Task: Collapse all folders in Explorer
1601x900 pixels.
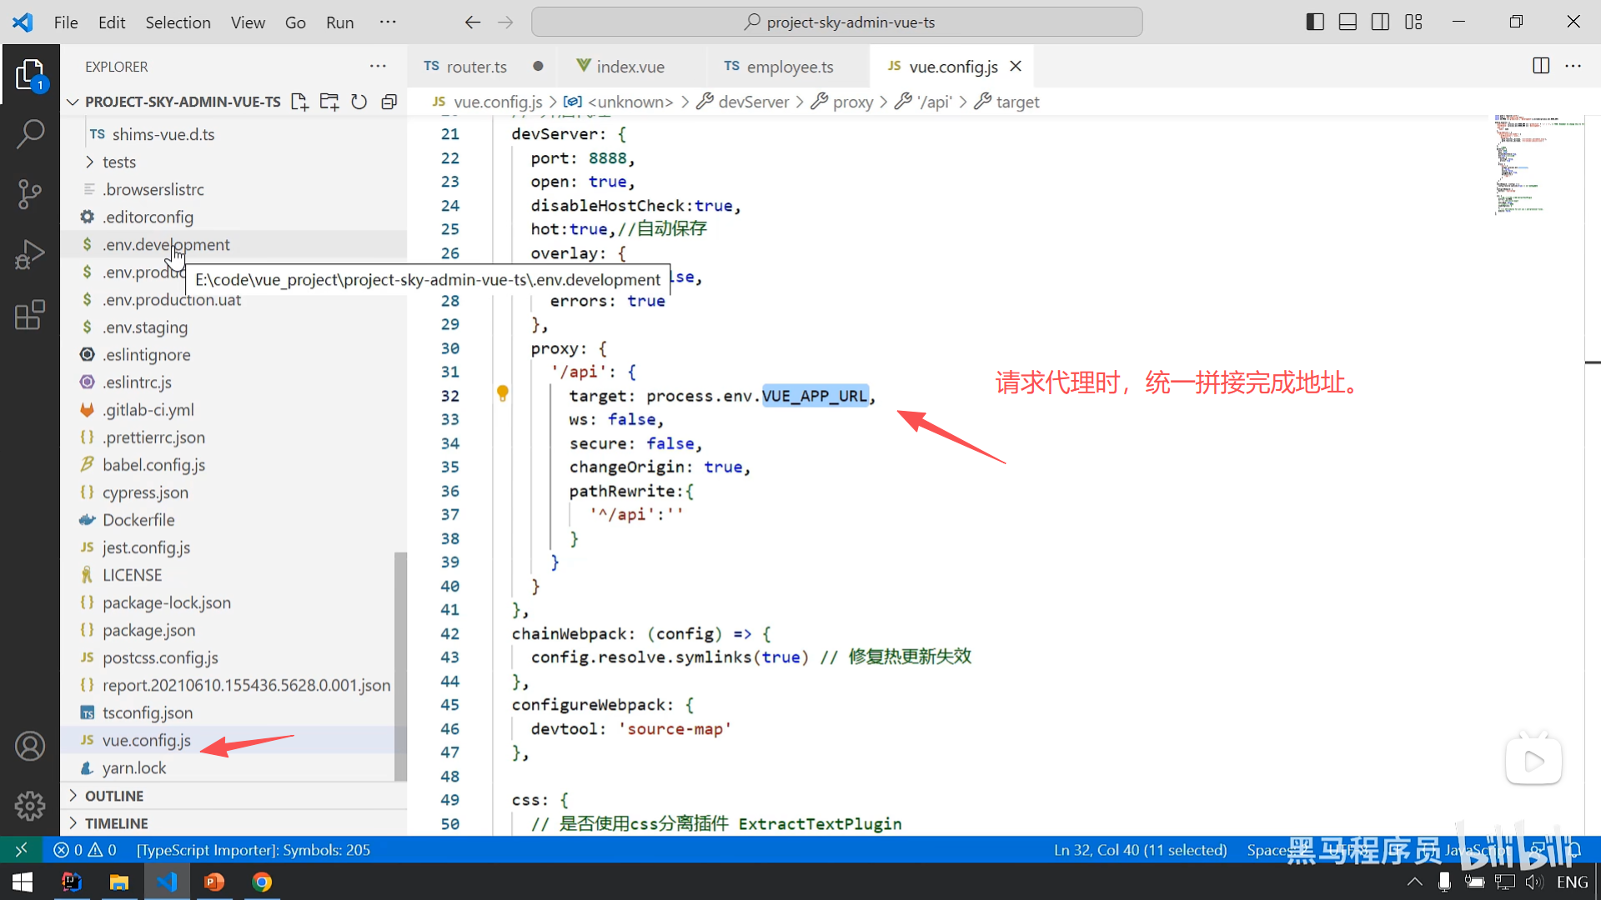Action: click(x=389, y=102)
